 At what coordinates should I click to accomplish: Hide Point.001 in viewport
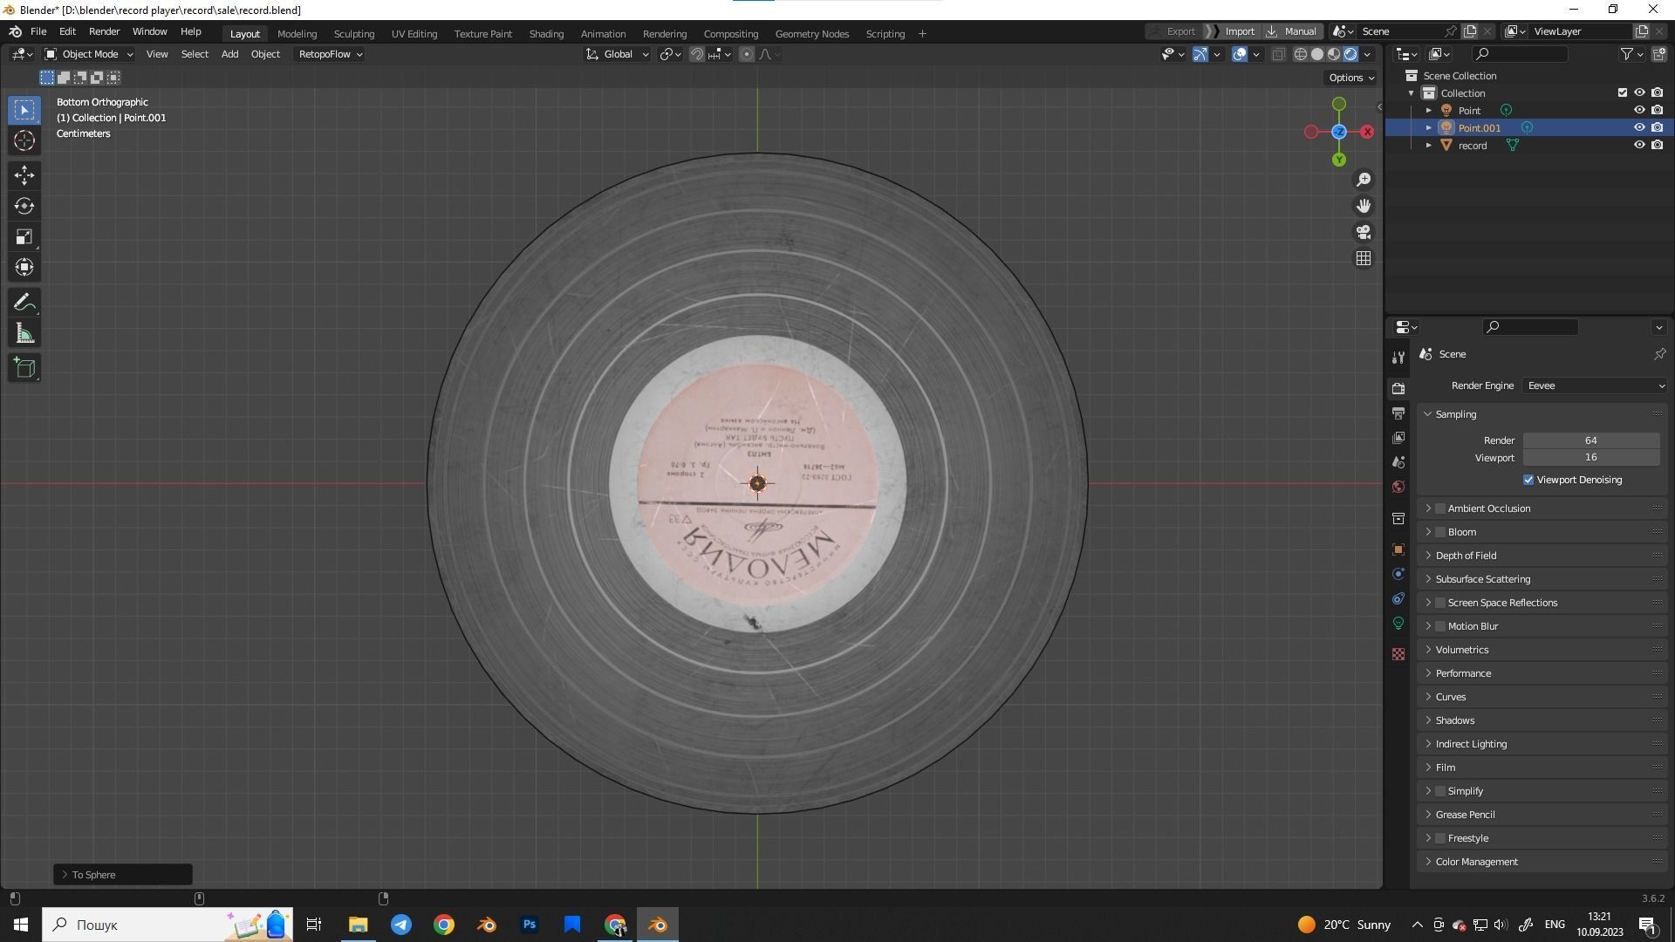(1639, 127)
